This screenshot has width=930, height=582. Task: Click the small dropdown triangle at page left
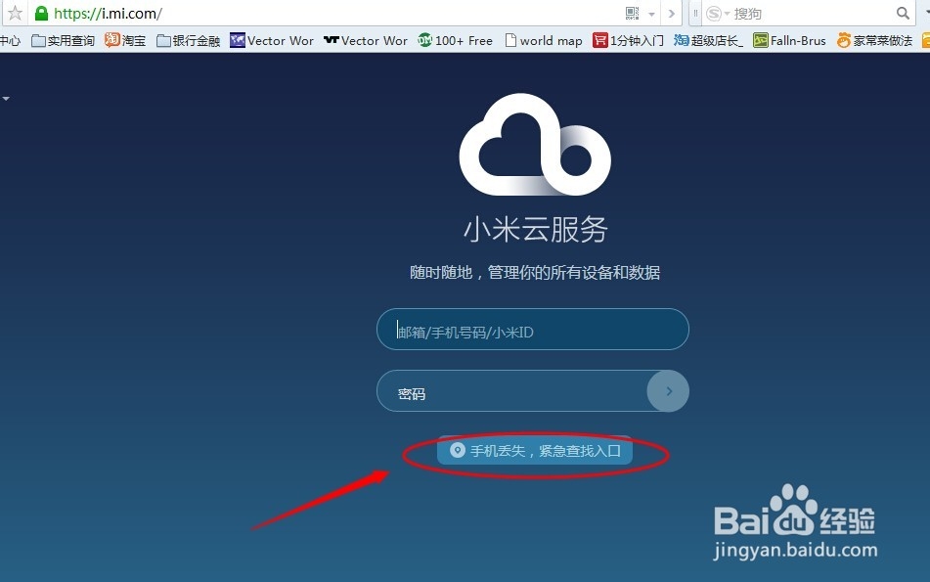[6, 99]
